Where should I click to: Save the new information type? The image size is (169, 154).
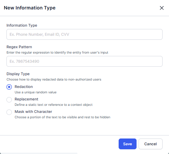[127, 144]
